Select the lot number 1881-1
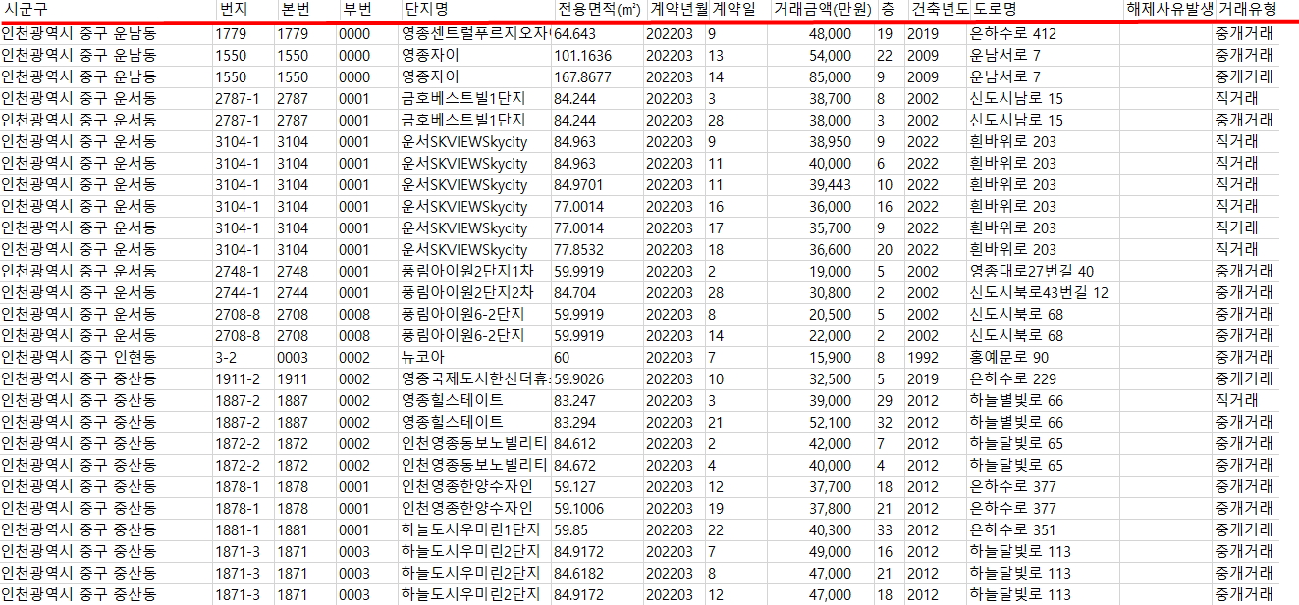The height and width of the screenshot is (605, 1299). tap(238, 530)
